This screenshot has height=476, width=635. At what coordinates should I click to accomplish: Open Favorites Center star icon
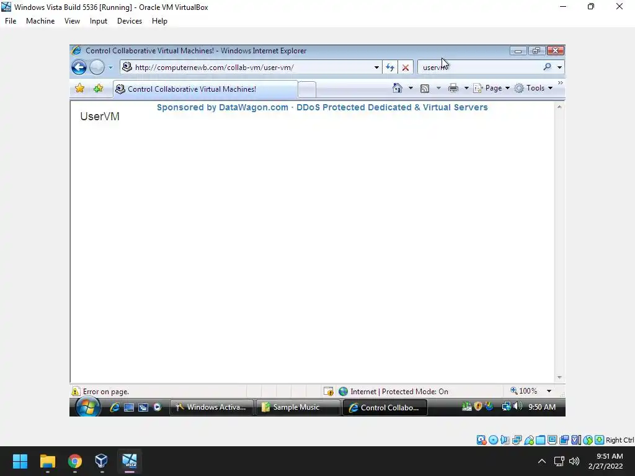coord(80,88)
